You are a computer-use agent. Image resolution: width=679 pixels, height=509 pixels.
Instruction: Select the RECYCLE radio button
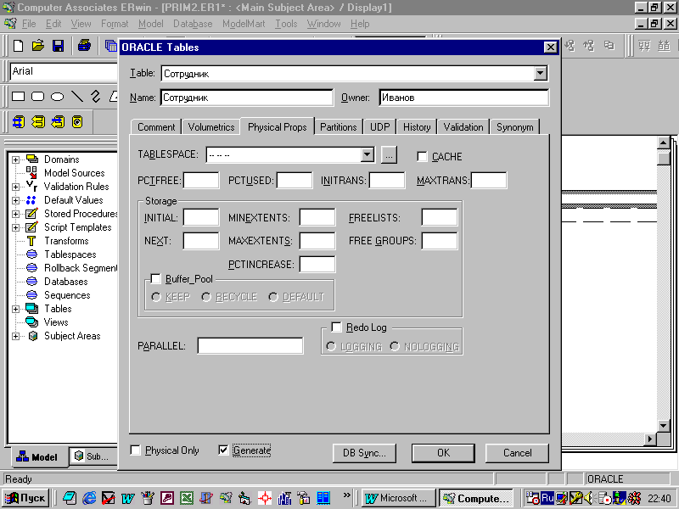(x=206, y=297)
